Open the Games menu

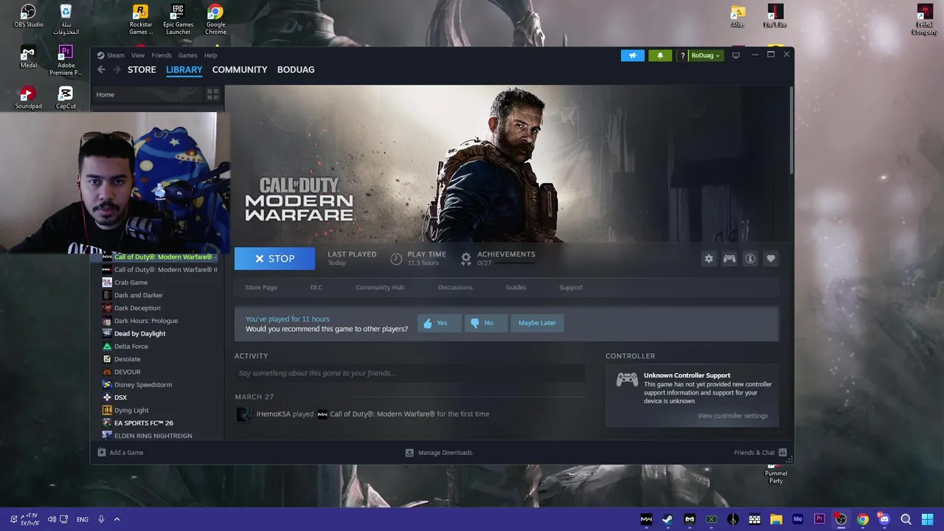[188, 55]
